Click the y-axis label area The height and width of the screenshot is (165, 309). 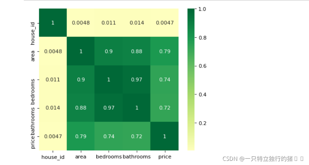tap(32, 56)
